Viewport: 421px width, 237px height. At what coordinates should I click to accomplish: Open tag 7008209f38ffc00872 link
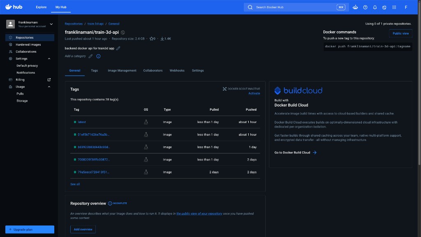pyautogui.click(x=94, y=159)
